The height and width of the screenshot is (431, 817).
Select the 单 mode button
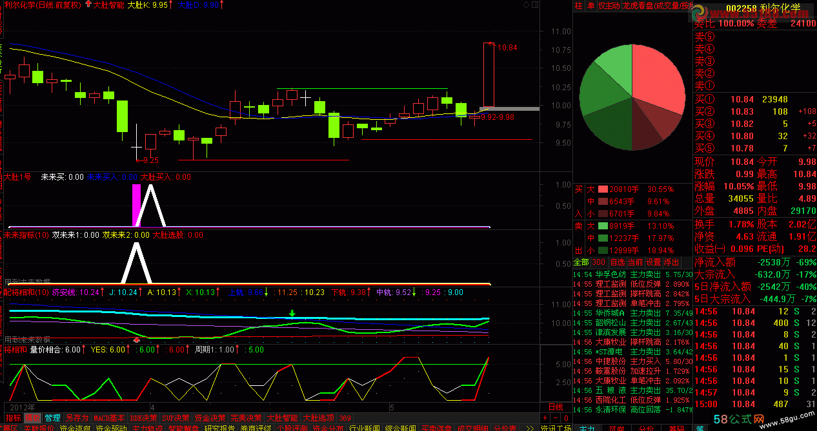(x=590, y=6)
